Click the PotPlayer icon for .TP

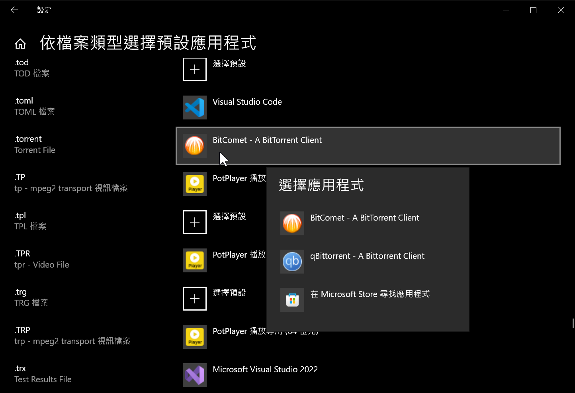tap(195, 184)
